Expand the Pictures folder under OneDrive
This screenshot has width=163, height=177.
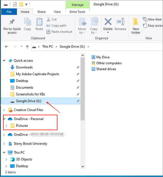pos(7,126)
